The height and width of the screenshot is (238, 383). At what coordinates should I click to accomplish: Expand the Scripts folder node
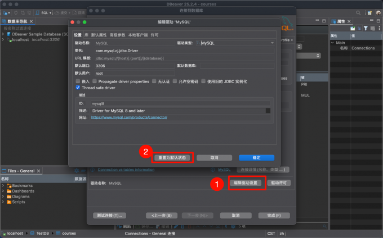(x=3, y=202)
